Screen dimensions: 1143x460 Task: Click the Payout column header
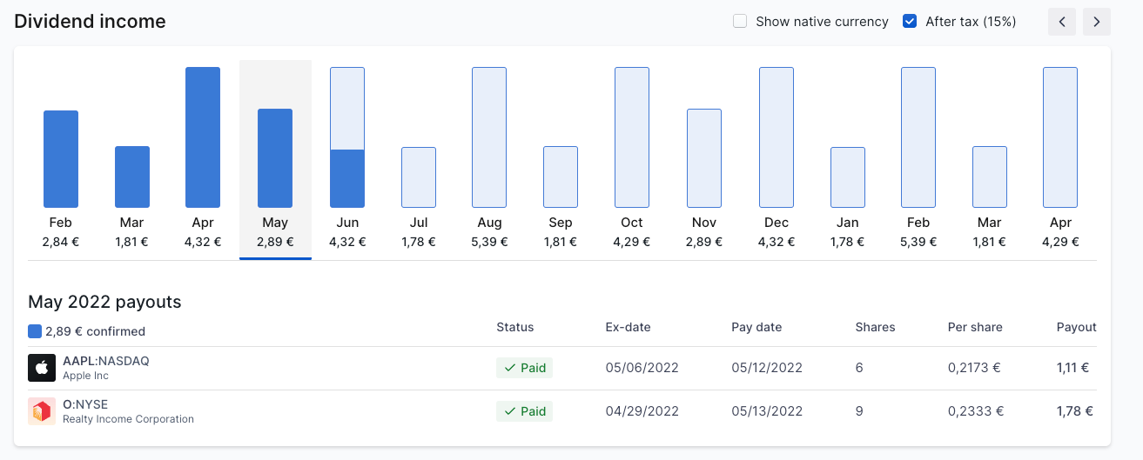coord(1076,328)
